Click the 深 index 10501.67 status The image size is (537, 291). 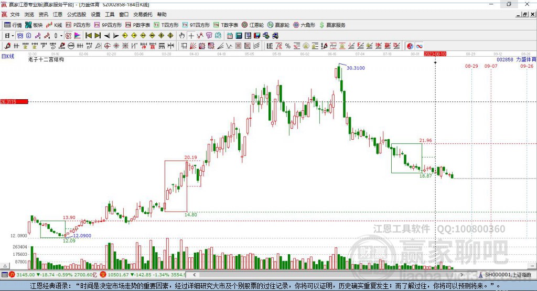click(143, 275)
